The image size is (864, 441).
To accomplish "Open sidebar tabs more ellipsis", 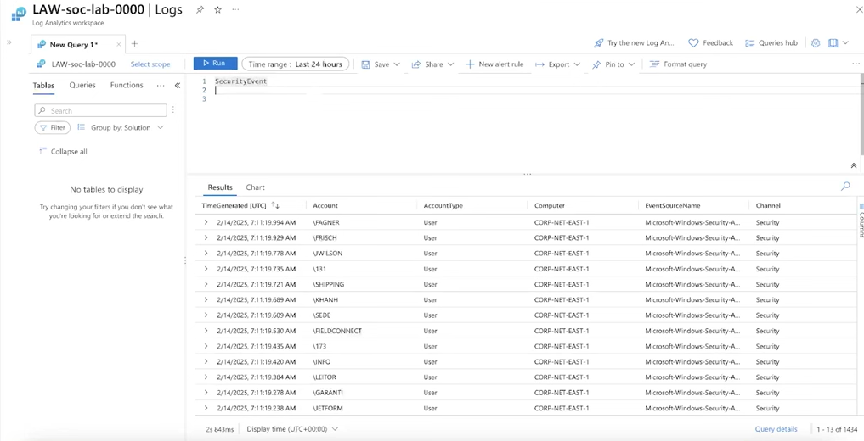I will 161,86.
